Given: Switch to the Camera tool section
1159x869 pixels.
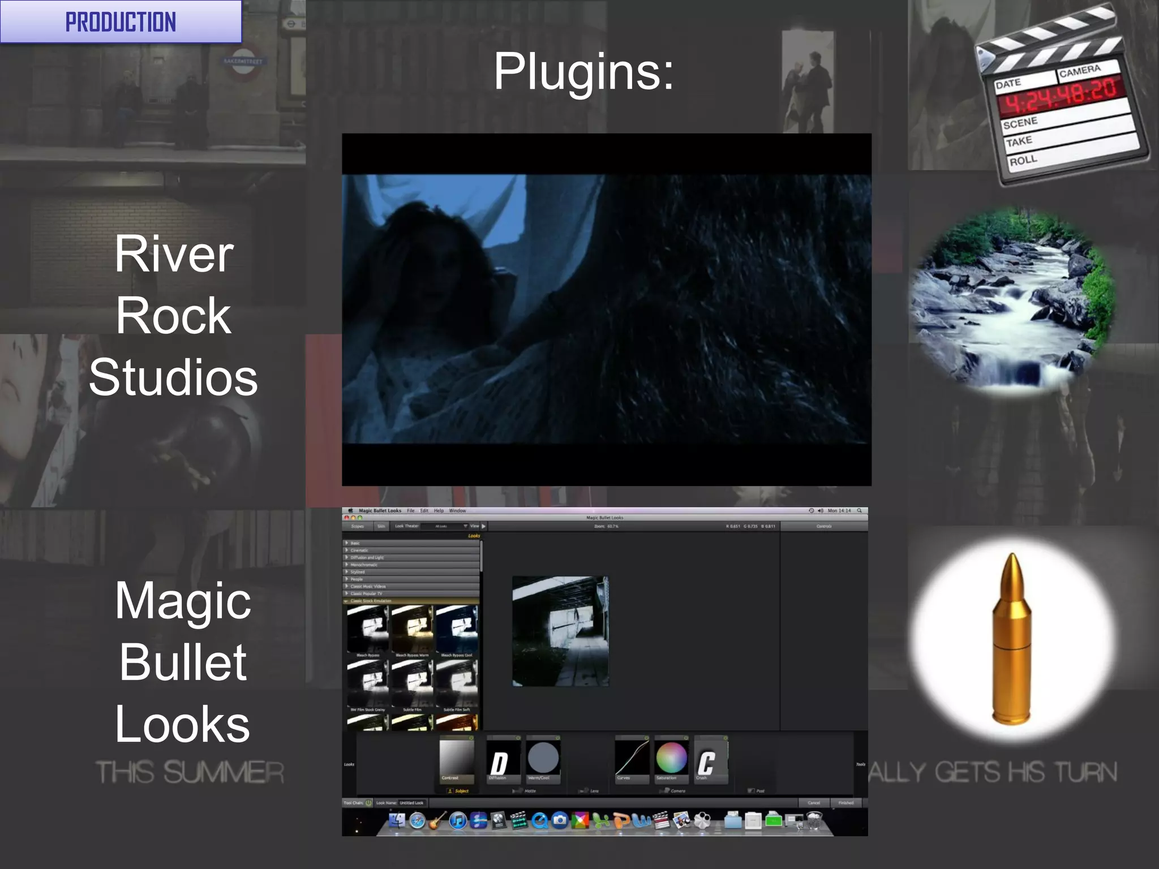Looking at the screenshot, I should 672,791.
